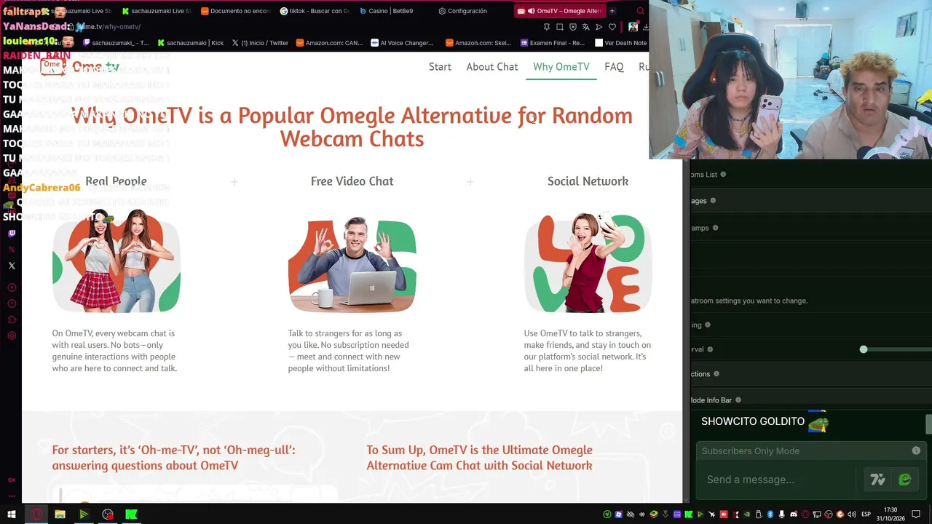Click the Social Network LOVE illustration
The image size is (932, 524).
pos(588,262)
